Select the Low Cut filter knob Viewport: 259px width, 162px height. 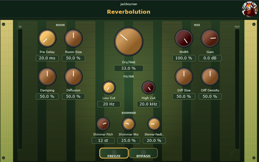coord(109,88)
